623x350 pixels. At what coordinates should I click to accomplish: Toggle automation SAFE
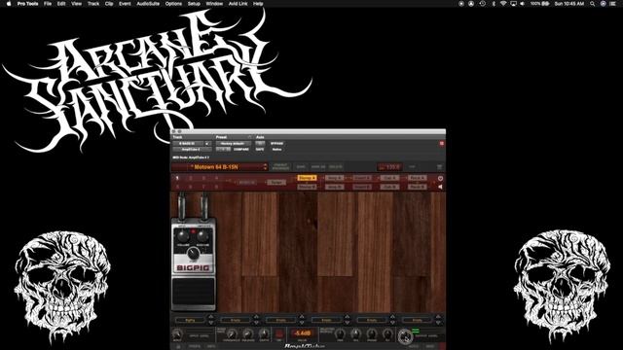[260, 149]
